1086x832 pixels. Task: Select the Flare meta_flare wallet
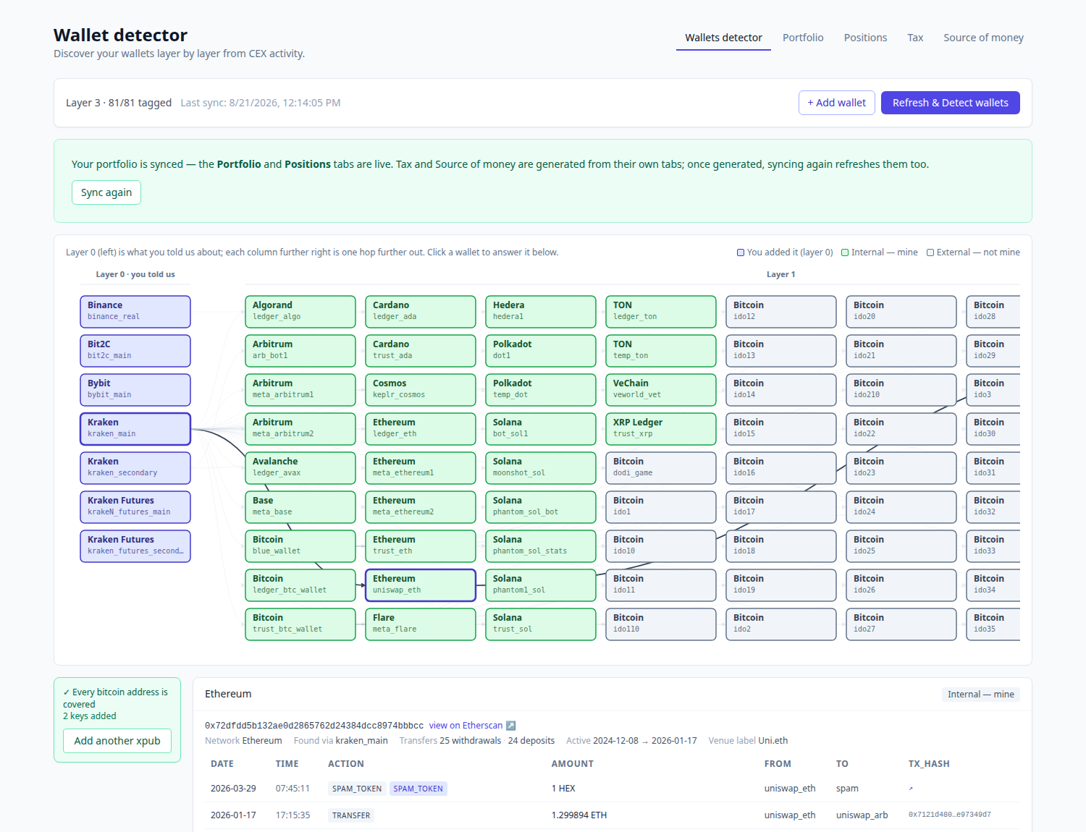[x=421, y=624]
